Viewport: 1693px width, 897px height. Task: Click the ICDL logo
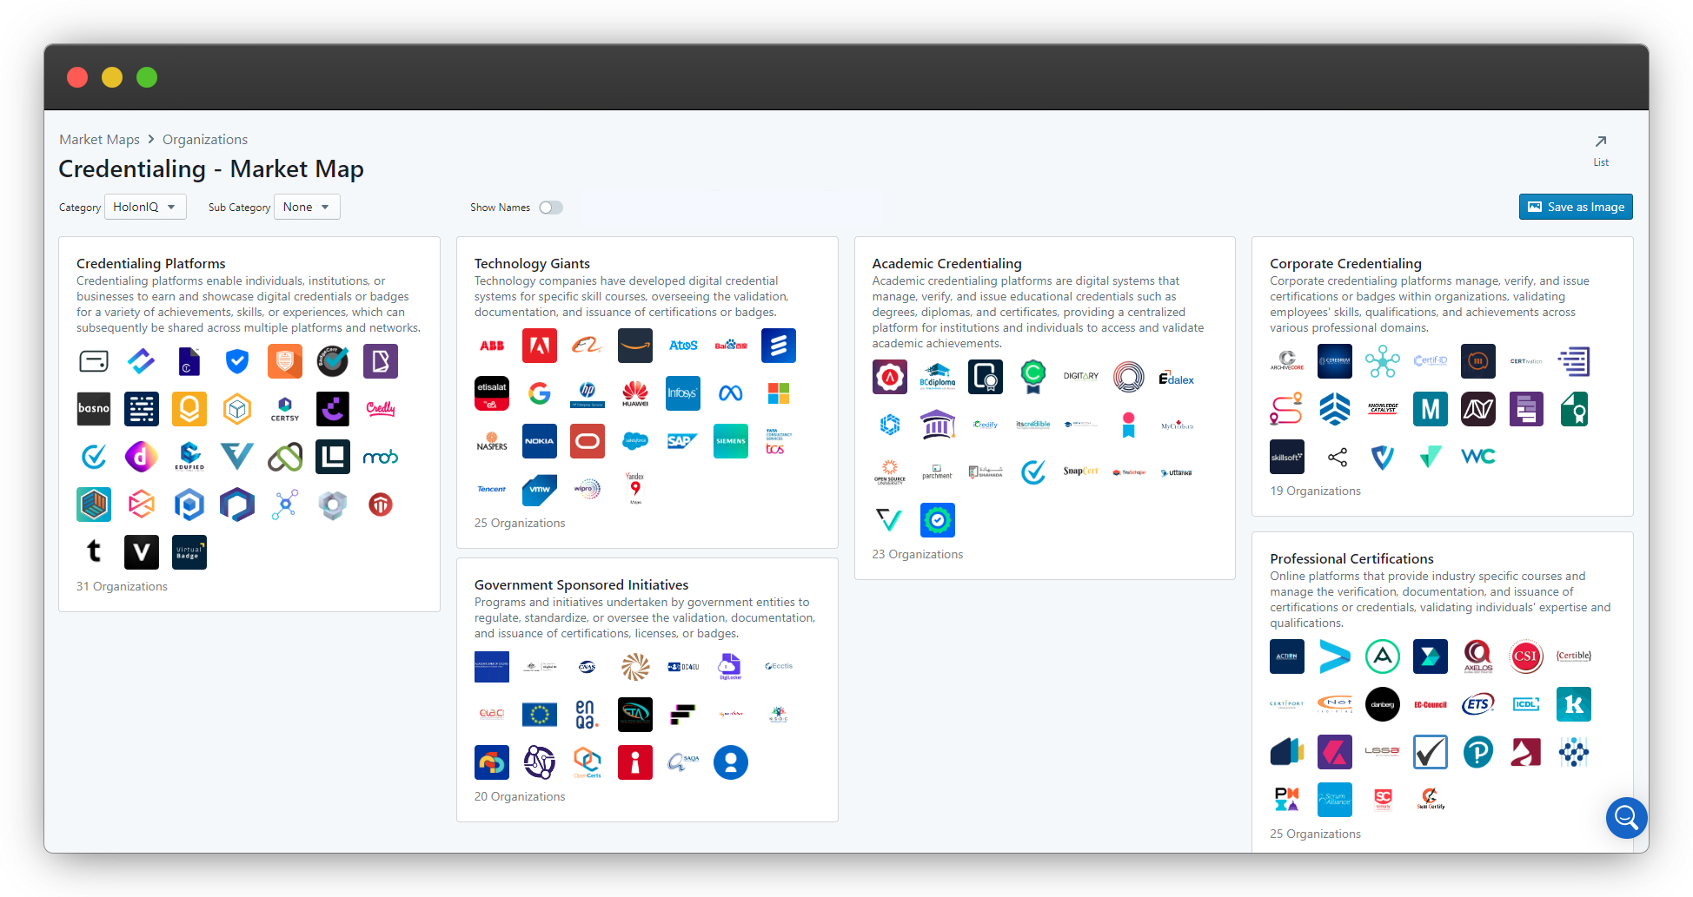(1526, 704)
